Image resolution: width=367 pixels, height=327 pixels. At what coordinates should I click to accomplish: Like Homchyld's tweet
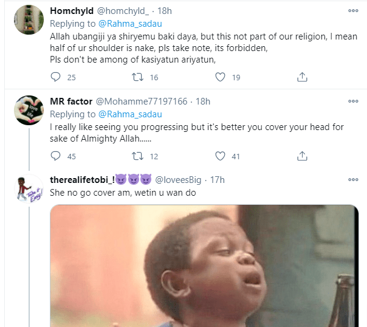pyautogui.click(x=221, y=77)
